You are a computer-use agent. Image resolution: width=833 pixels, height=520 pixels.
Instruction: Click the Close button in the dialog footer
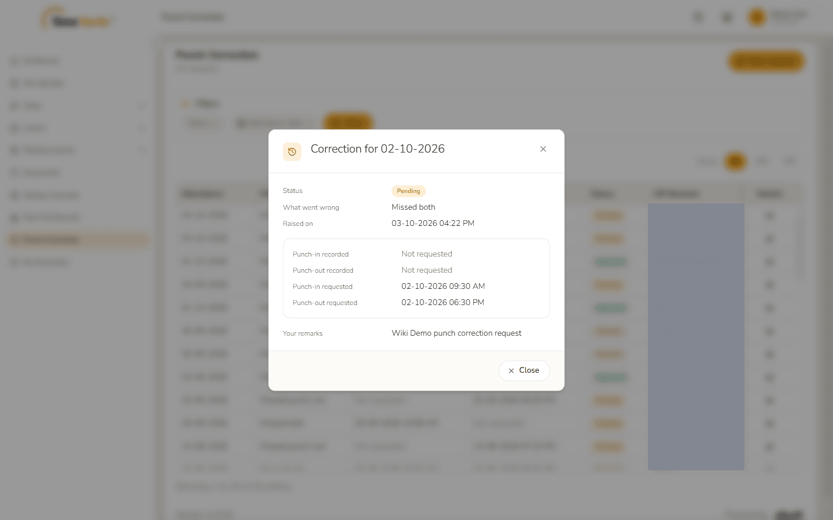pos(524,370)
